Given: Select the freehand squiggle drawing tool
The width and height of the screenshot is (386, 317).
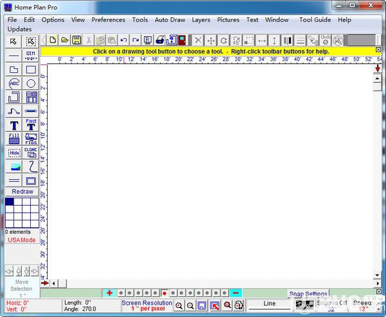Looking at the screenshot, I should pos(31,167).
